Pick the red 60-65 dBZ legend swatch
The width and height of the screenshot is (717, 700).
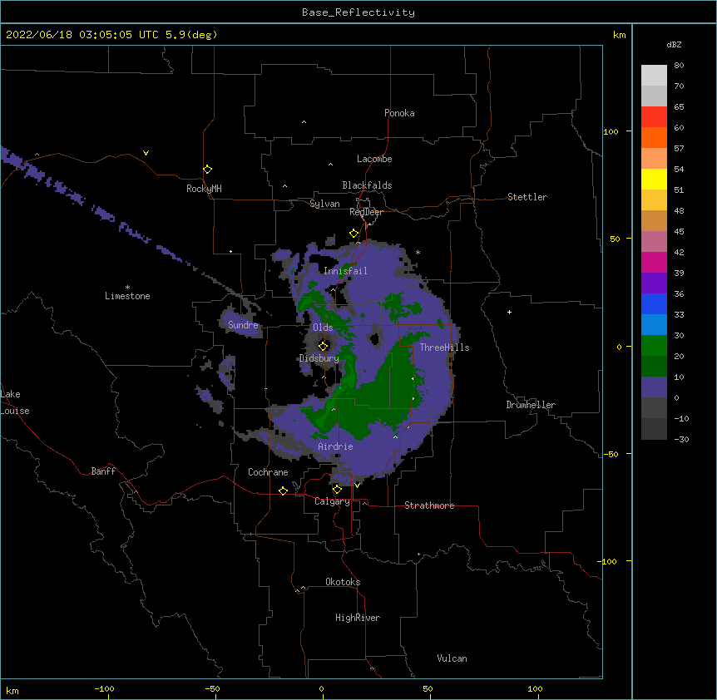[654, 117]
